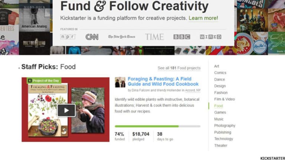Select the Art category
The width and height of the screenshot is (285, 160).
point(216,66)
